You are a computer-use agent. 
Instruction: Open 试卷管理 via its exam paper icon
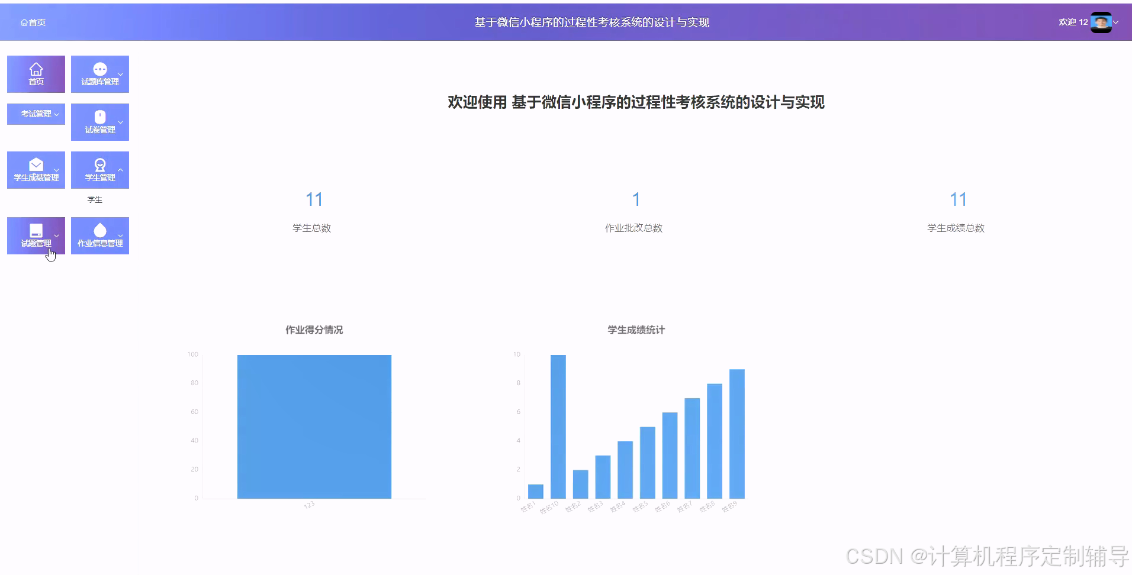pos(100,116)
